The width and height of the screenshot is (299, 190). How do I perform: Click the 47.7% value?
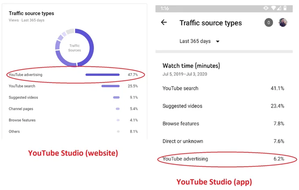click(133, 75)
